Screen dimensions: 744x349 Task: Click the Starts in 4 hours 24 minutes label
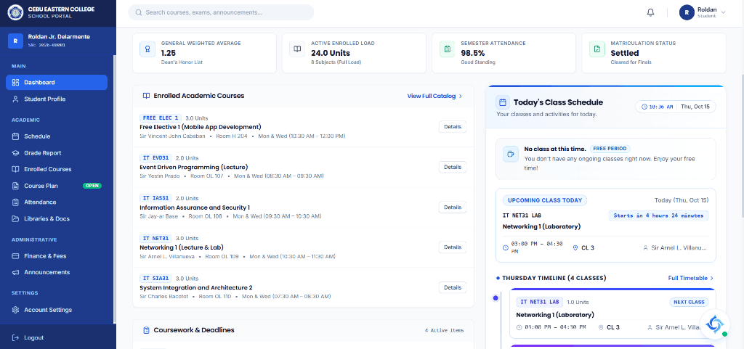coord(658,215)
